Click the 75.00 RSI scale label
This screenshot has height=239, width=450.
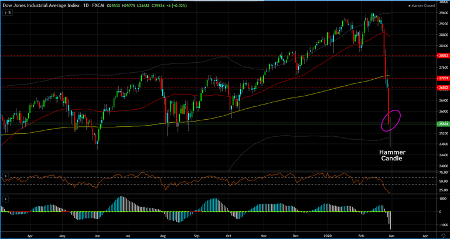pos(442,172)
